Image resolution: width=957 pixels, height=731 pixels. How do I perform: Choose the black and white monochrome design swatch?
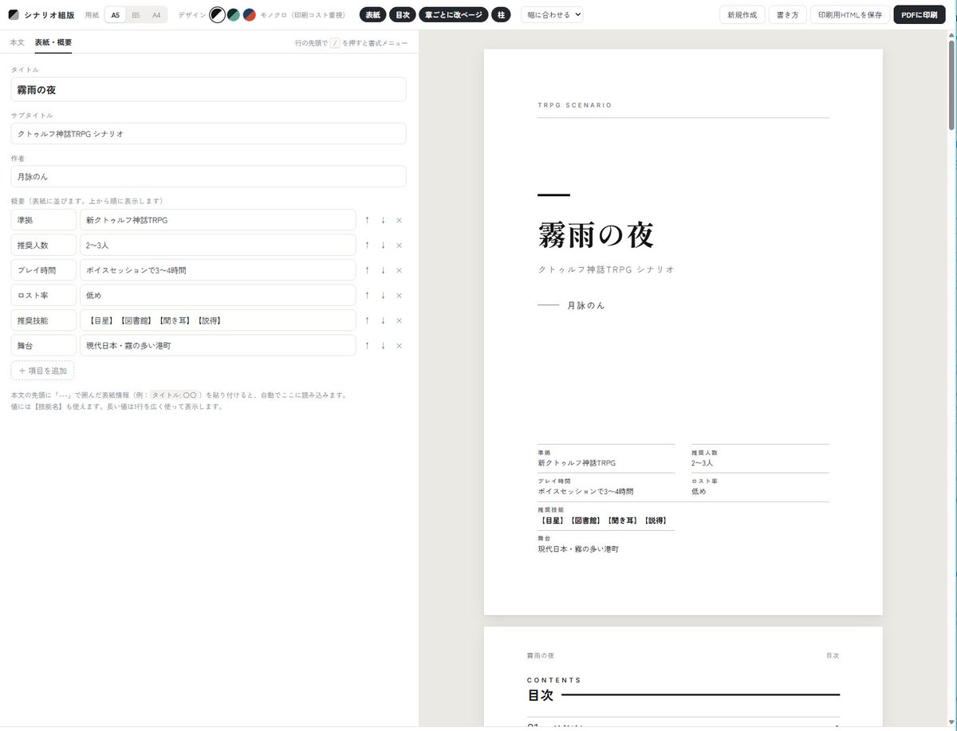[x=217, y=14]
